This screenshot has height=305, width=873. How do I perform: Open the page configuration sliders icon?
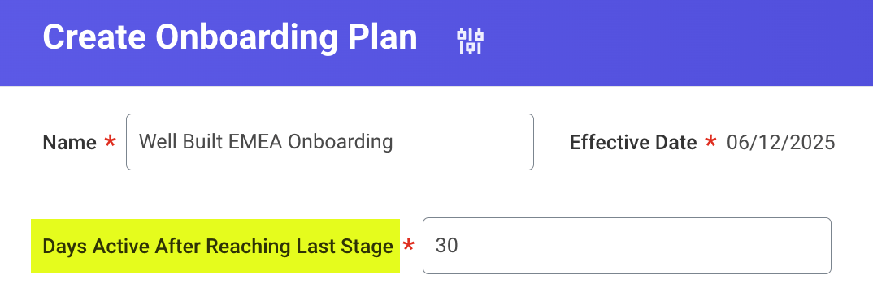470,41
